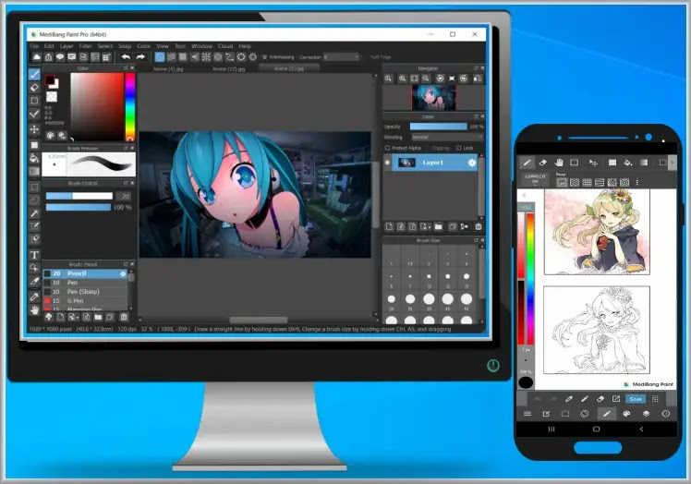Expand phone tool strip with right chevron
This screenshot has width=691, height=484.
coord(672,163)
